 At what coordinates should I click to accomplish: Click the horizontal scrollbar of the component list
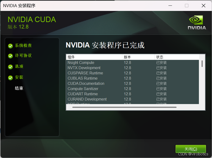coord(124,107)
